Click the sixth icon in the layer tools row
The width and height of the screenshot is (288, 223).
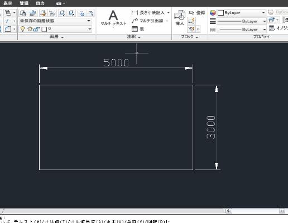71,13
